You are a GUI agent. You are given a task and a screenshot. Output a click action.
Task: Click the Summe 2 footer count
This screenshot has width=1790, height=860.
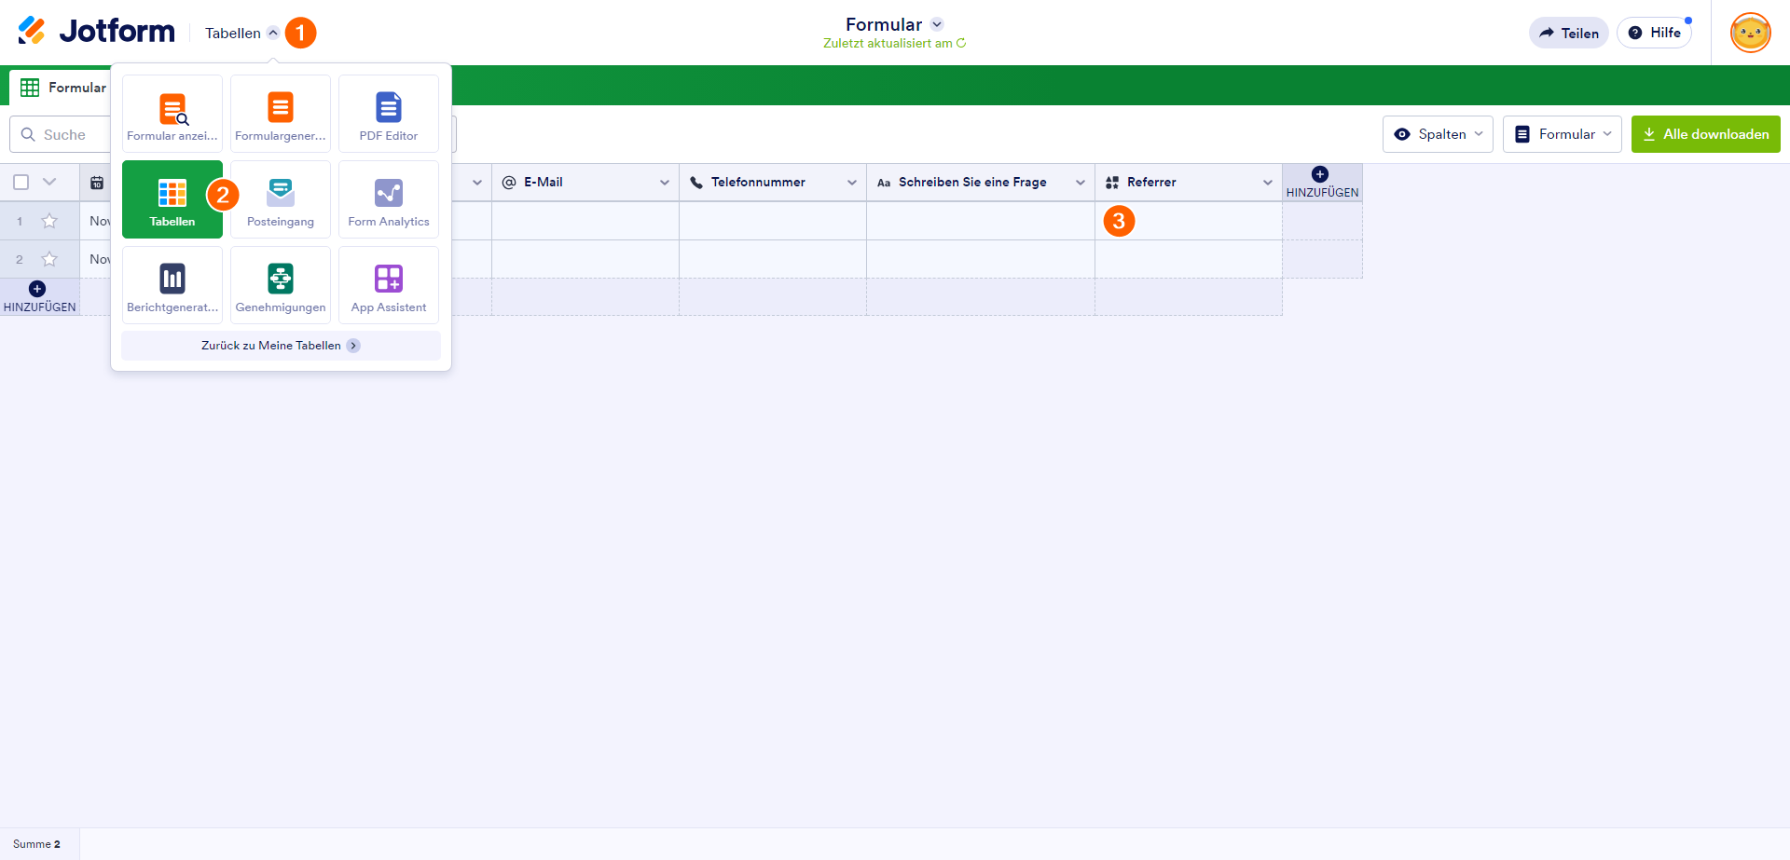pos(36,844)
